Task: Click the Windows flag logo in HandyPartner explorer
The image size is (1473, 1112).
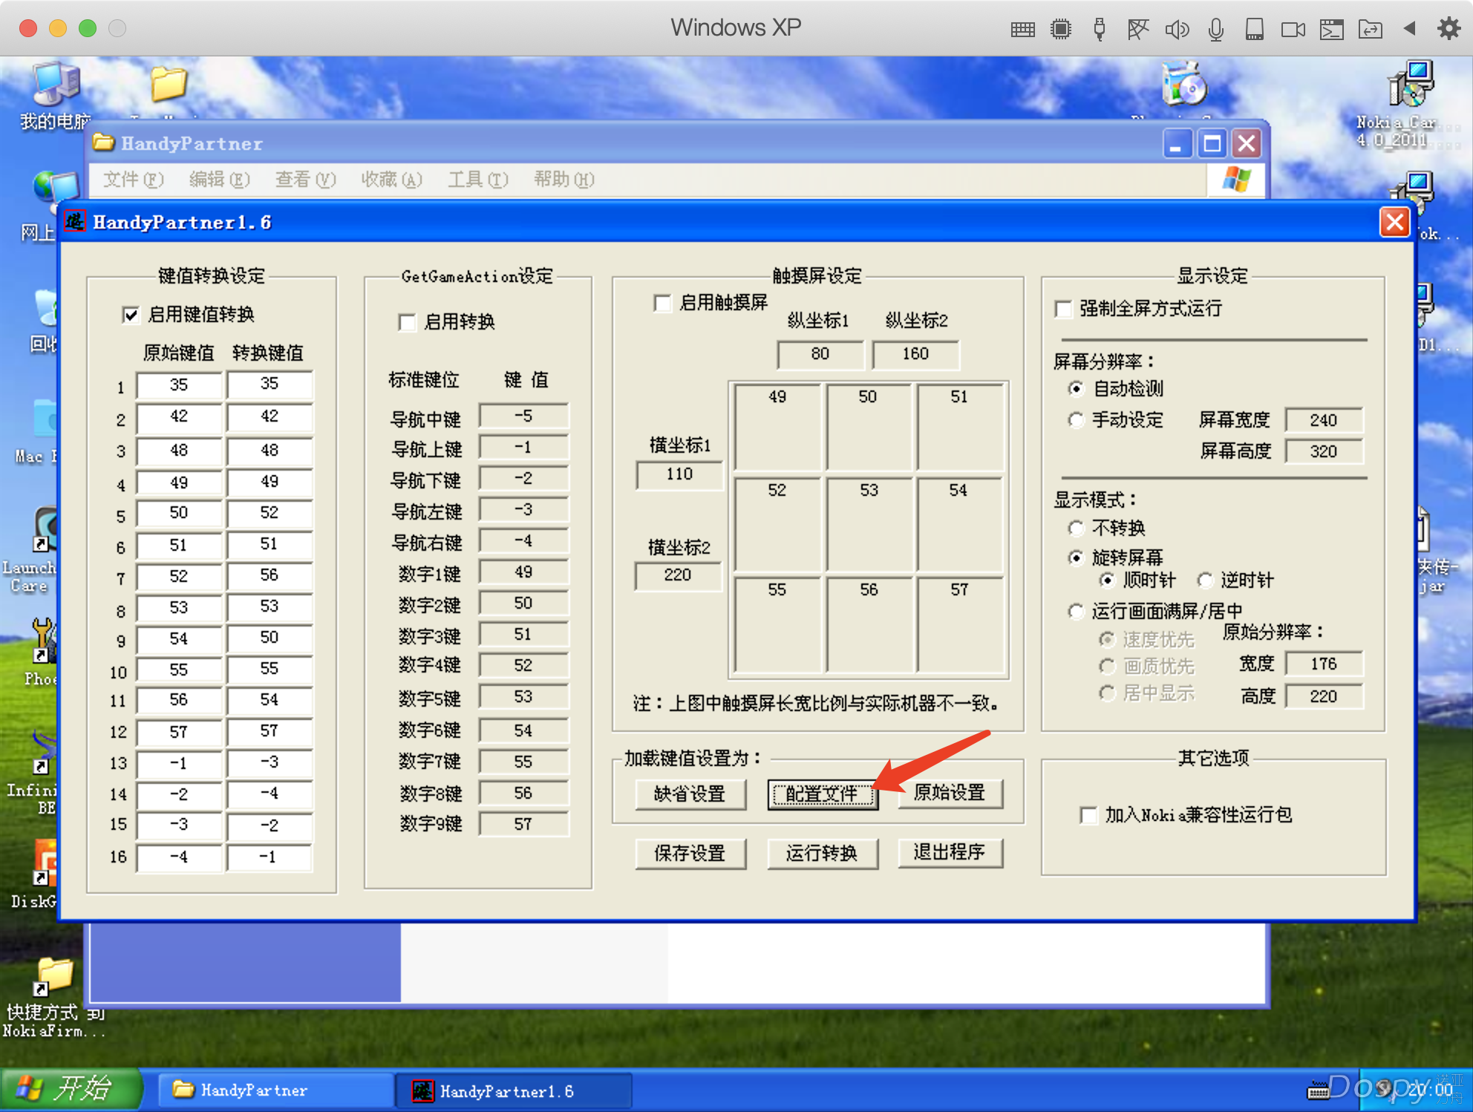Action: [x=1236, y=179]
